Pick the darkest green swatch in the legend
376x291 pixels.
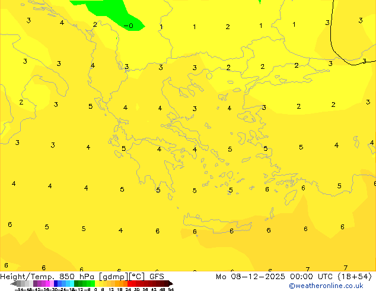(76, 283)
